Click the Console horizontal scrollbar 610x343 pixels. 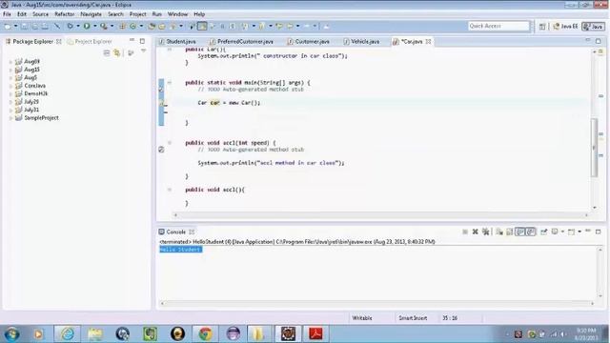377,303
